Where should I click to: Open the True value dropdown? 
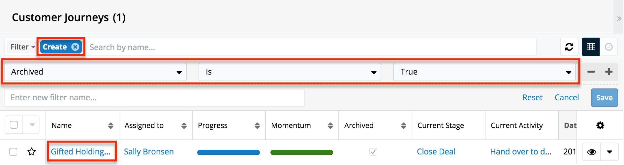point(484,72)
